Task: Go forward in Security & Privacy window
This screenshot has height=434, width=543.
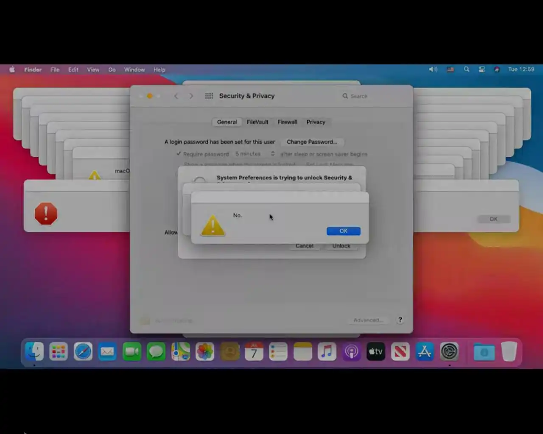Action: coord(191,96)
